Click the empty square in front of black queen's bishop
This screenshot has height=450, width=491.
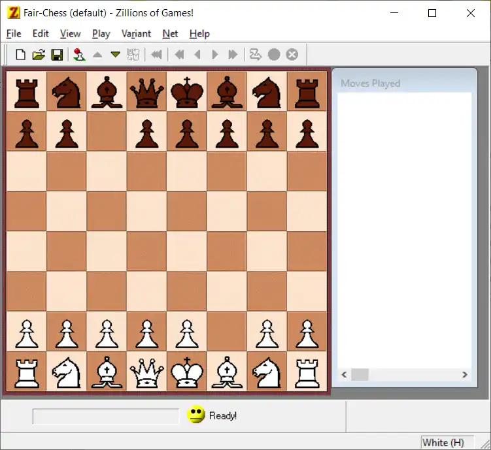[107, 131]
